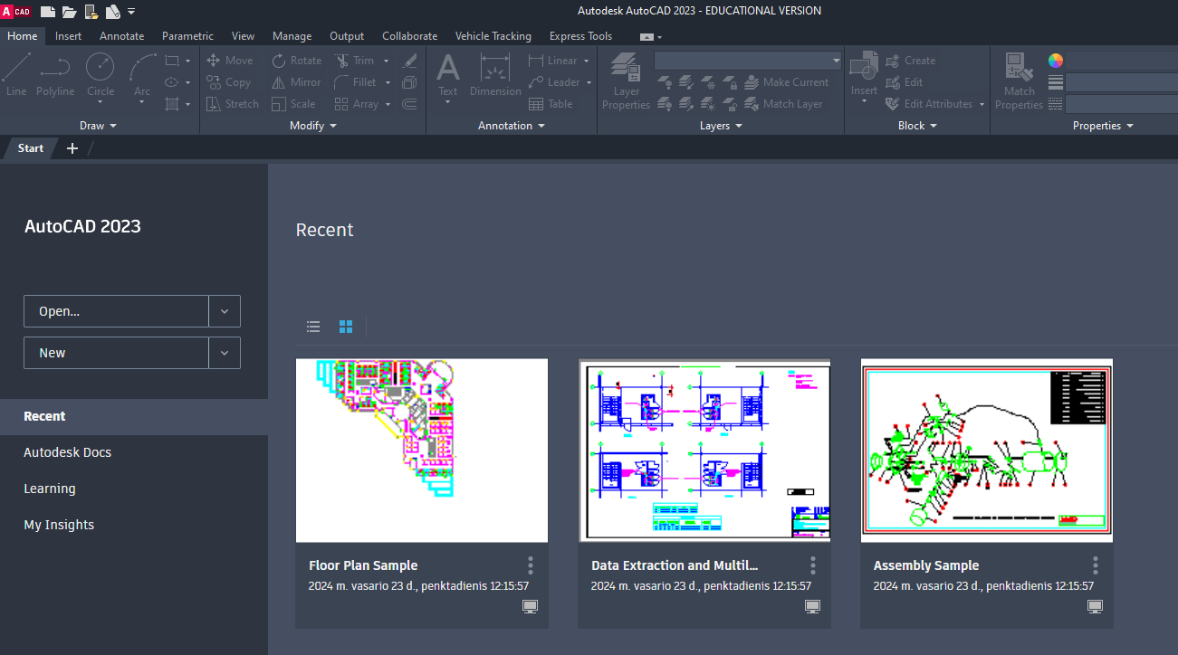1178x655 pixels.
Task: Open the Data Extraction and Multileaders thumbnail
Action: pos(704,451)
